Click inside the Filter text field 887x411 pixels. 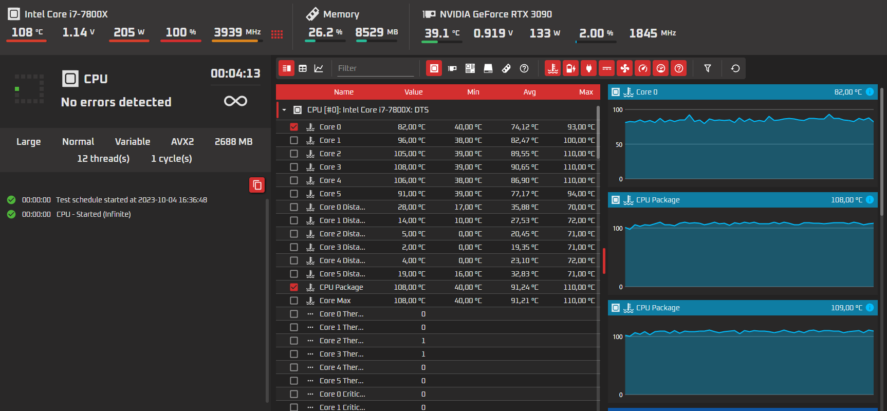(375, 68)
